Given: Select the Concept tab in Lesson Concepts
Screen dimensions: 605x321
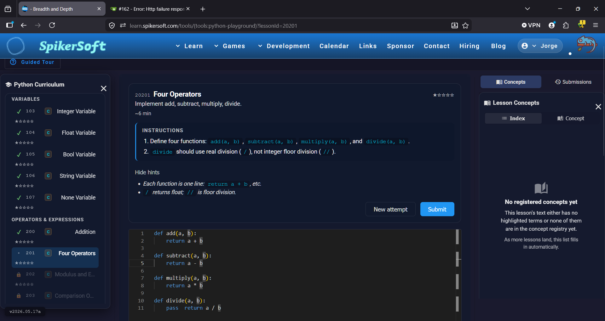Looking at the screenshot, I should coord(571,118).
